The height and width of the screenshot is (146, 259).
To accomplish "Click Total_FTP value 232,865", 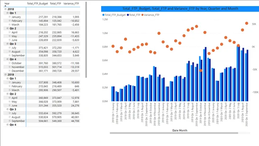I will pos(57,32).
